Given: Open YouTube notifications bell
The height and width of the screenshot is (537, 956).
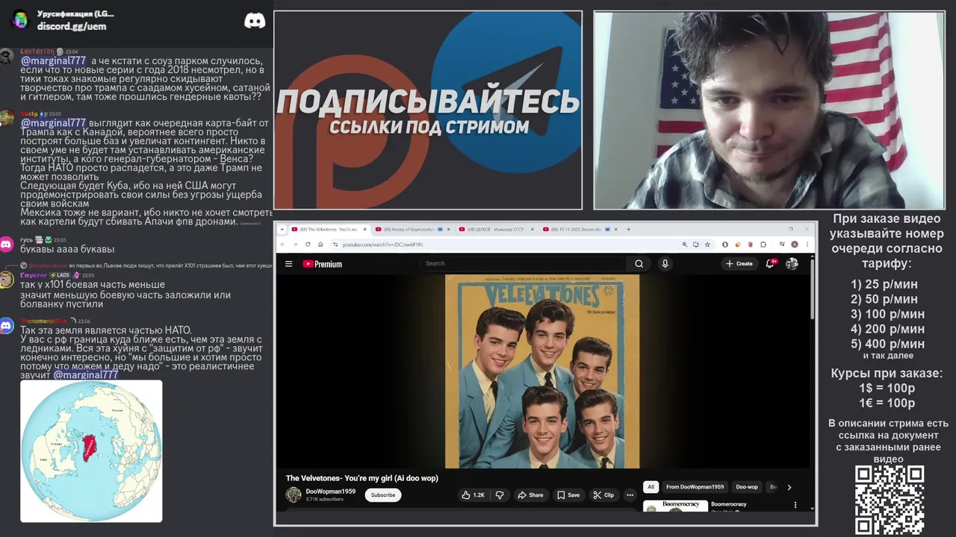Looking at the screenshot, I should coord(770,263).
